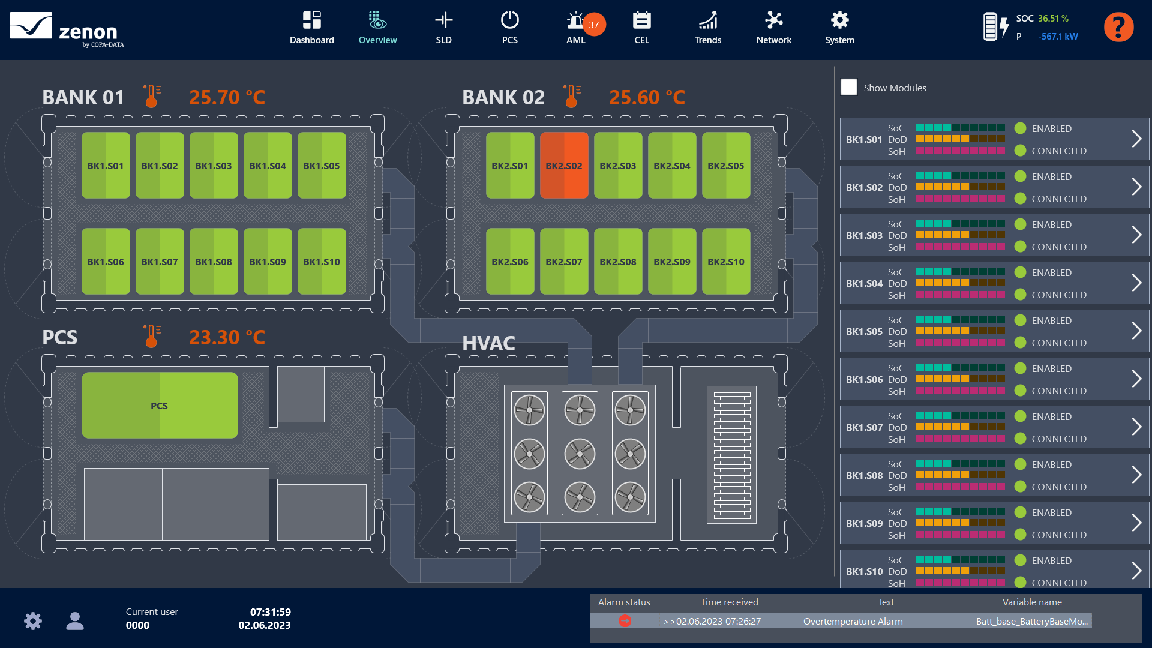Click the orange help question mark

1118,27
